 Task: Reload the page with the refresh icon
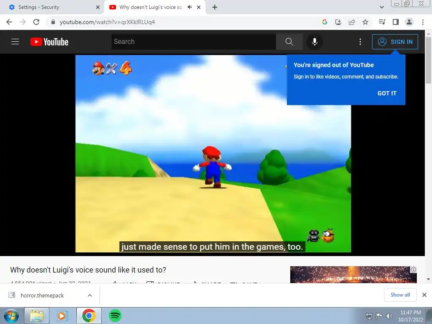(36, 22)
